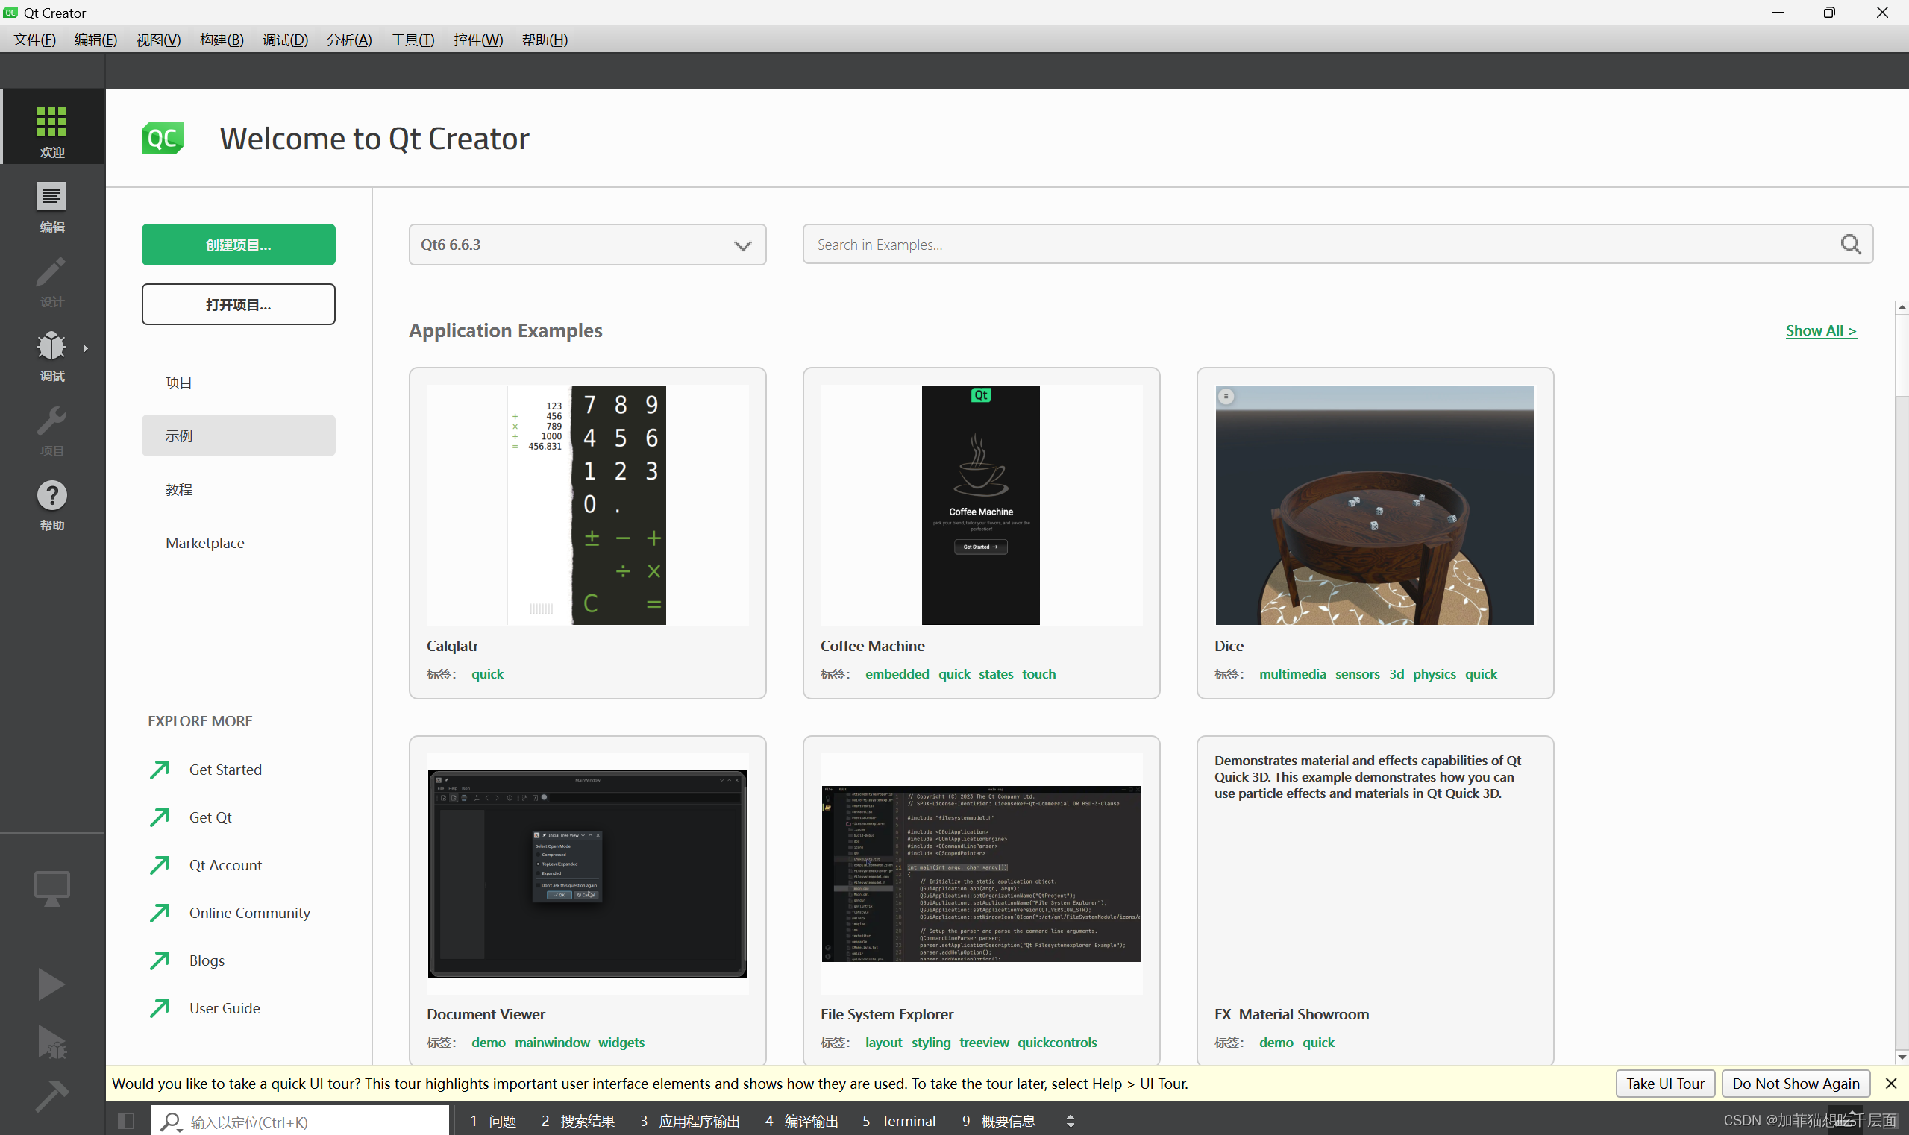Click the Blogs arrow icon

pos(159,960)
